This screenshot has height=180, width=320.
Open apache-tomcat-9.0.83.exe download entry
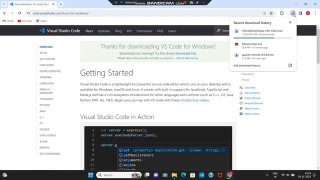coord(263,56)
